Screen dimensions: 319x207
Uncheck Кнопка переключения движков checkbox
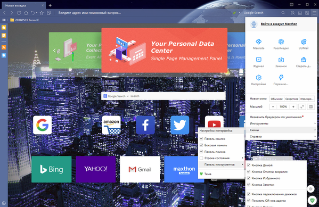pyautogui.click(x=249, y=194)
